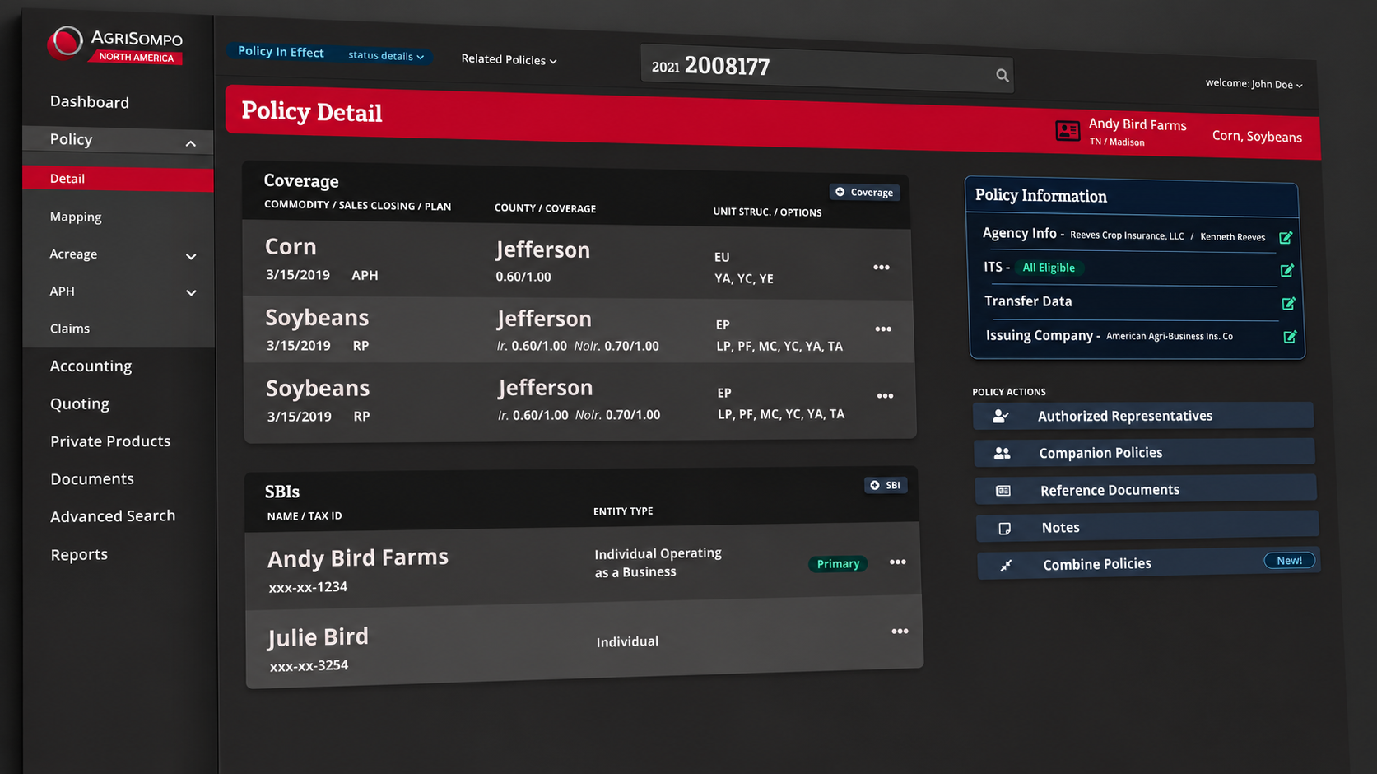This screenshot has width=1377, height=774.
Task: Go to Dashboard in sidebar
Action: (x=89, y=102)
